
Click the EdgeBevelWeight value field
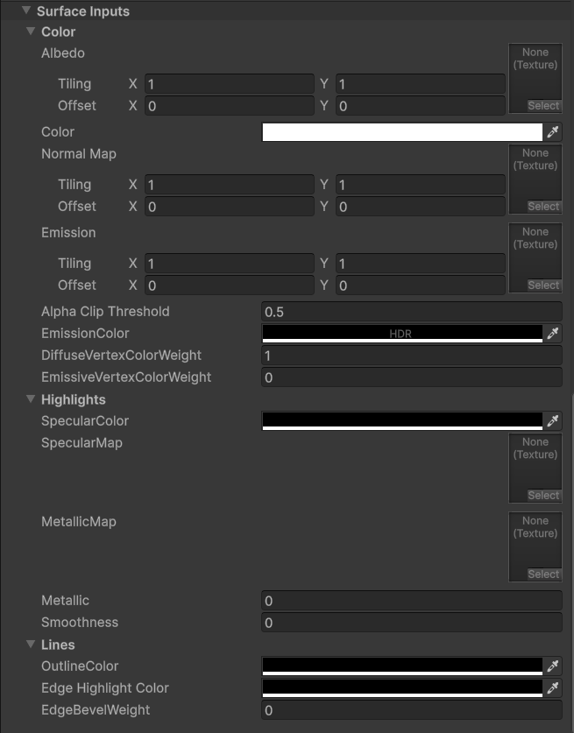tap(412, 710)
